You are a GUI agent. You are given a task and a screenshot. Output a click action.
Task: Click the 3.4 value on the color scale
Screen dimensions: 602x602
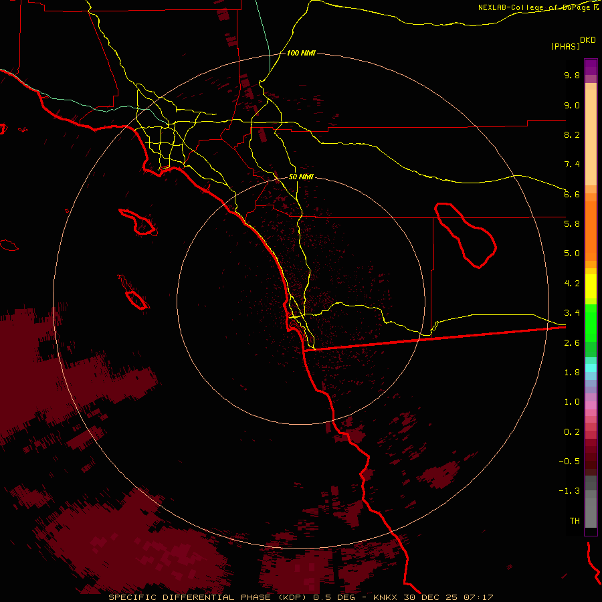click(572, 313)
